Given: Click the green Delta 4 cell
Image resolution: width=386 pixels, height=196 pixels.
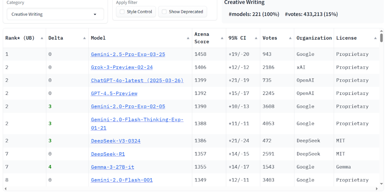Looking at the screenshot, I should pyautogui.click(x=50, y=167).
